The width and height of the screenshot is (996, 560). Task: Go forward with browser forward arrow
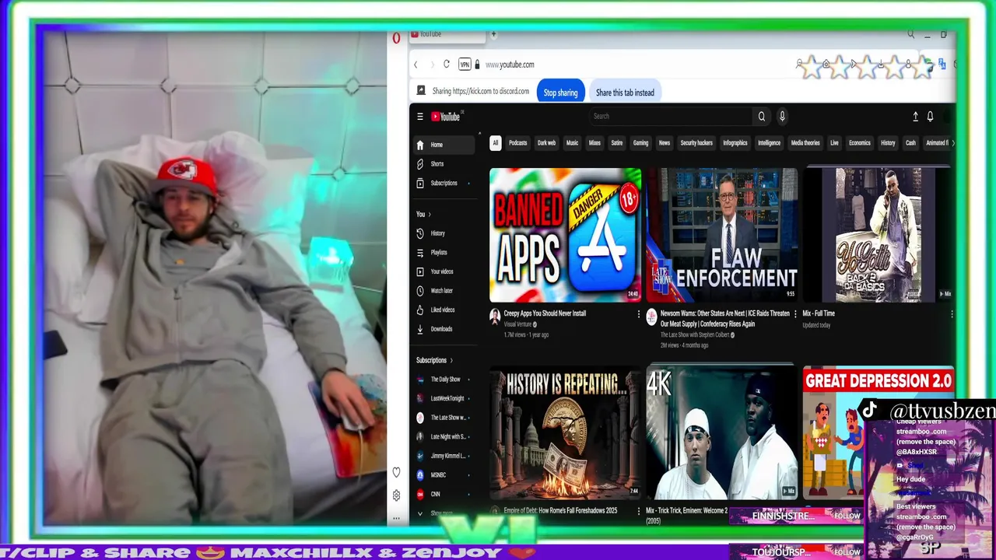(x=432, y=65)
